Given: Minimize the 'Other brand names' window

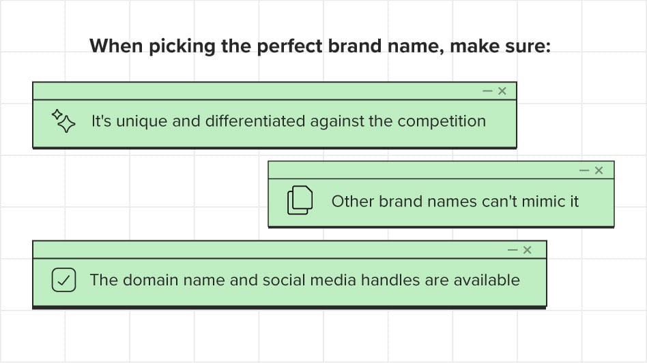Looking at the screenshot, I should pyautogui.click(x=584, y=170).
